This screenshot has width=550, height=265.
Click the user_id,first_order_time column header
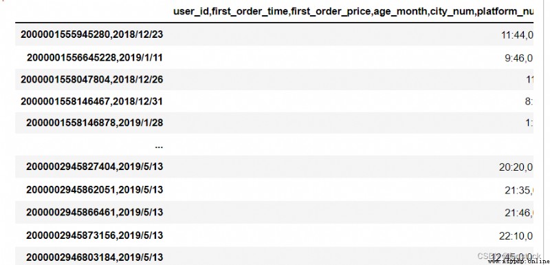[x=353, y=11]
